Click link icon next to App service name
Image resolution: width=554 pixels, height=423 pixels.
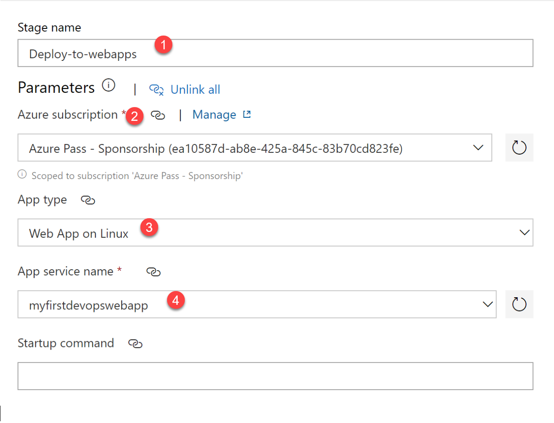153,272
